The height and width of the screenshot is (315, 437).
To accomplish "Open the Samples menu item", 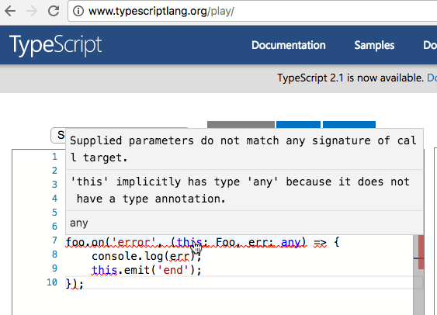I will click(x=374, y=45).
